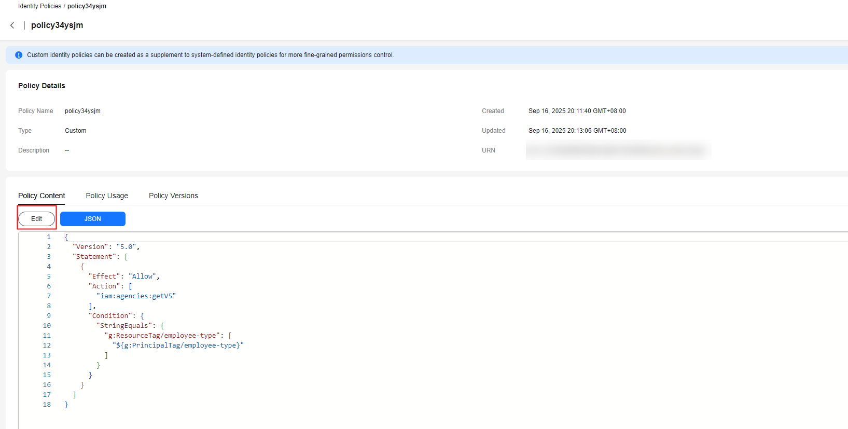Click line number 10 in the editor gutter
Image resolution: width=848 pixels, height=429 pixels.
47,326
